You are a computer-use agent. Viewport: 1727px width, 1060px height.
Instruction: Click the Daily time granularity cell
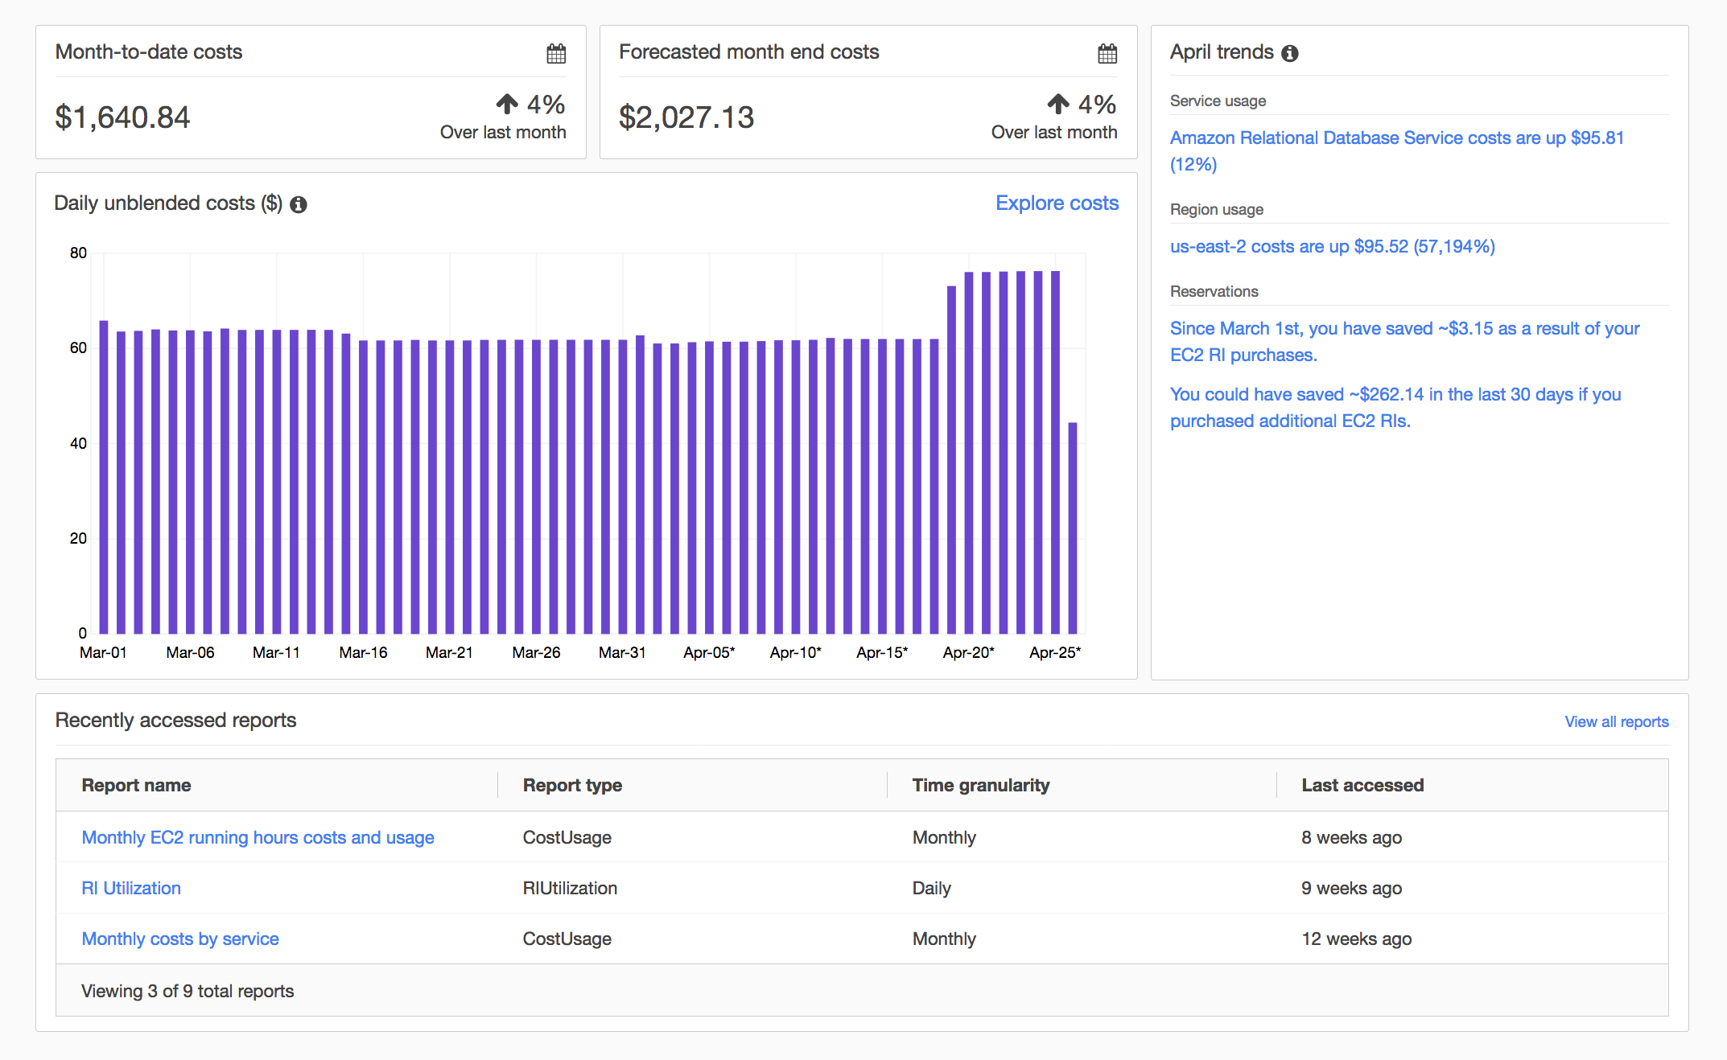point(931,888)
